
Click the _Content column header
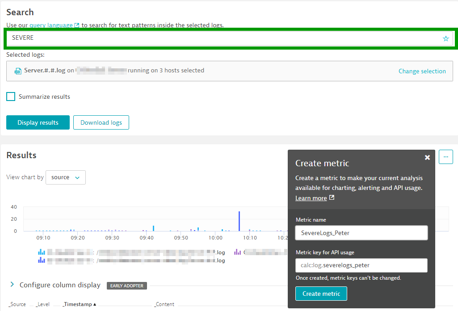[164, 304]
